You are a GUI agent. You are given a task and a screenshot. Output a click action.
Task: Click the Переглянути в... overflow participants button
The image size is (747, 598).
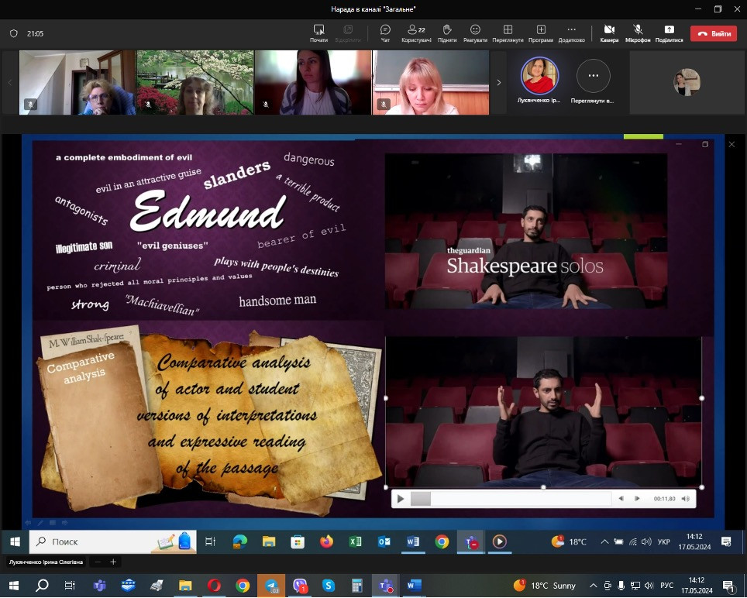[x=593, y=77]
